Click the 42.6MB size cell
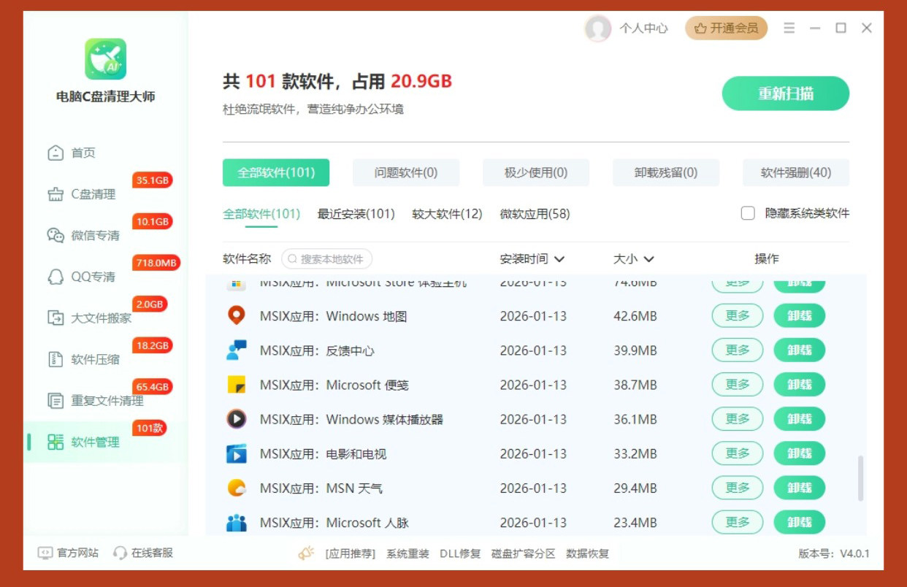This screenshot has width=907, height=587. 635,316
